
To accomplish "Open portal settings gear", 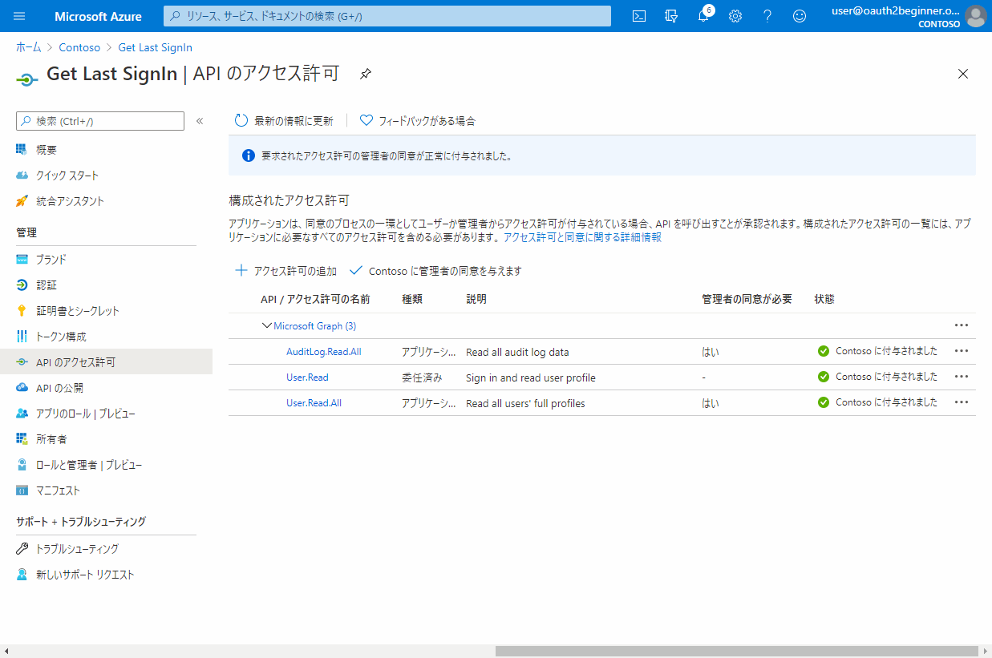I will click(735, 16).
